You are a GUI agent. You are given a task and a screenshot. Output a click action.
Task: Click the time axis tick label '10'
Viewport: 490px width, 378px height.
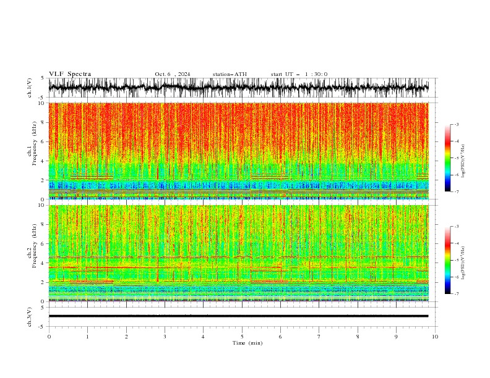[x=435, y=337]
